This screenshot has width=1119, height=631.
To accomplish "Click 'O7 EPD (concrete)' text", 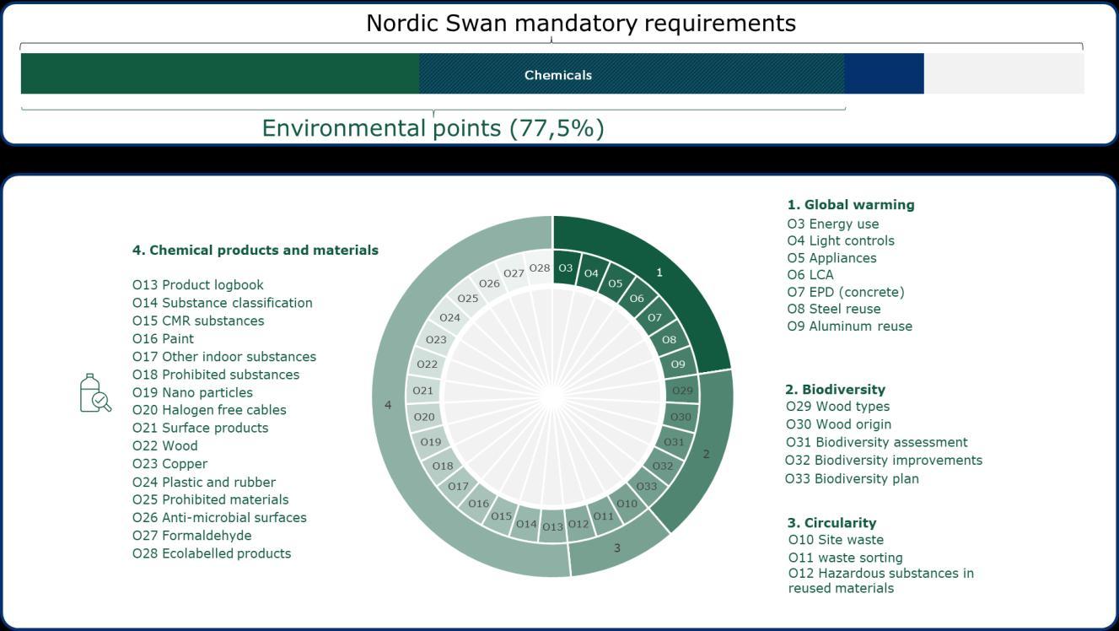I will click(x=846, y=292).
